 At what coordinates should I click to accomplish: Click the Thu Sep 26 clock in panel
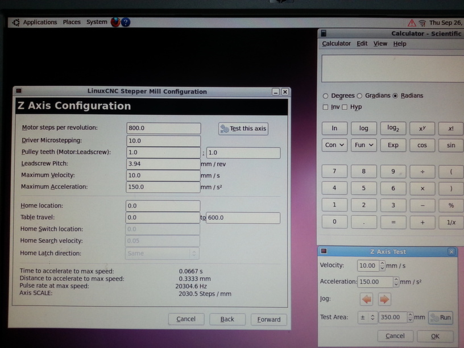tap(446, 23)
